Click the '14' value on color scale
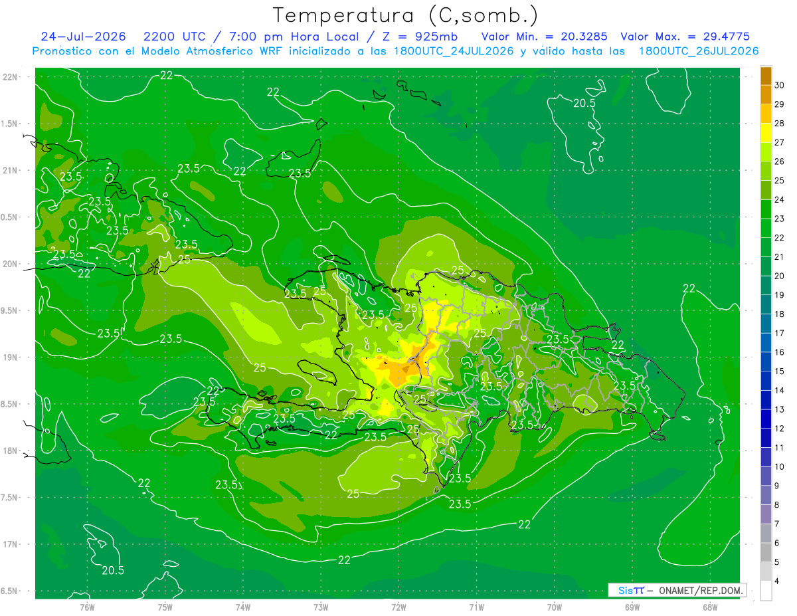This screenshot has width=797, height=616. click(780, 391)
